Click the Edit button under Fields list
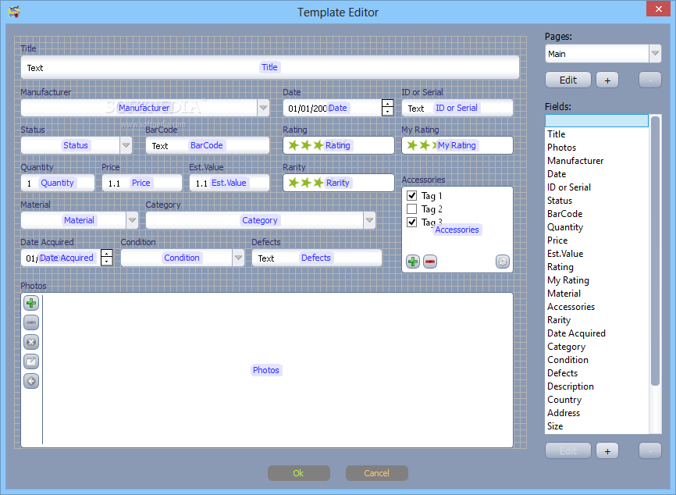The height and width of the screenshot is (495, 676). 567,451
